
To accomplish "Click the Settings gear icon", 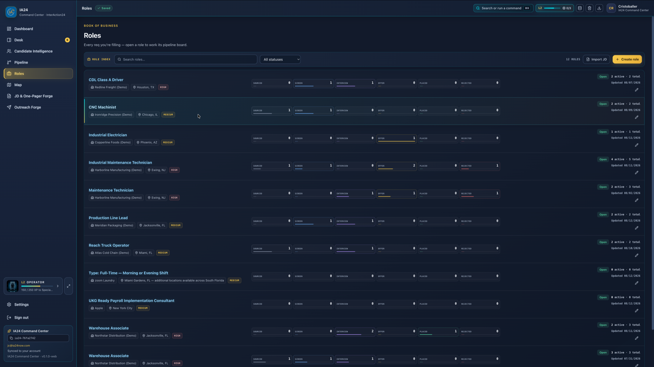I will point(9,305).
